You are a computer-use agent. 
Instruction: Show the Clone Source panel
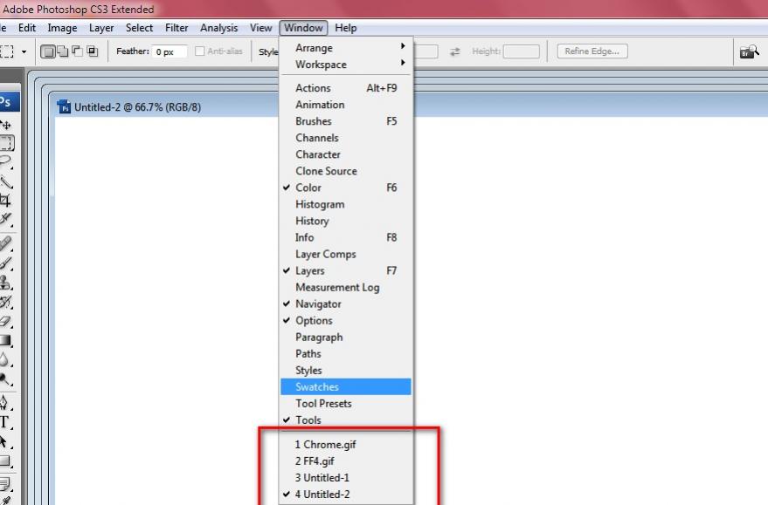[x=346, y=171]
